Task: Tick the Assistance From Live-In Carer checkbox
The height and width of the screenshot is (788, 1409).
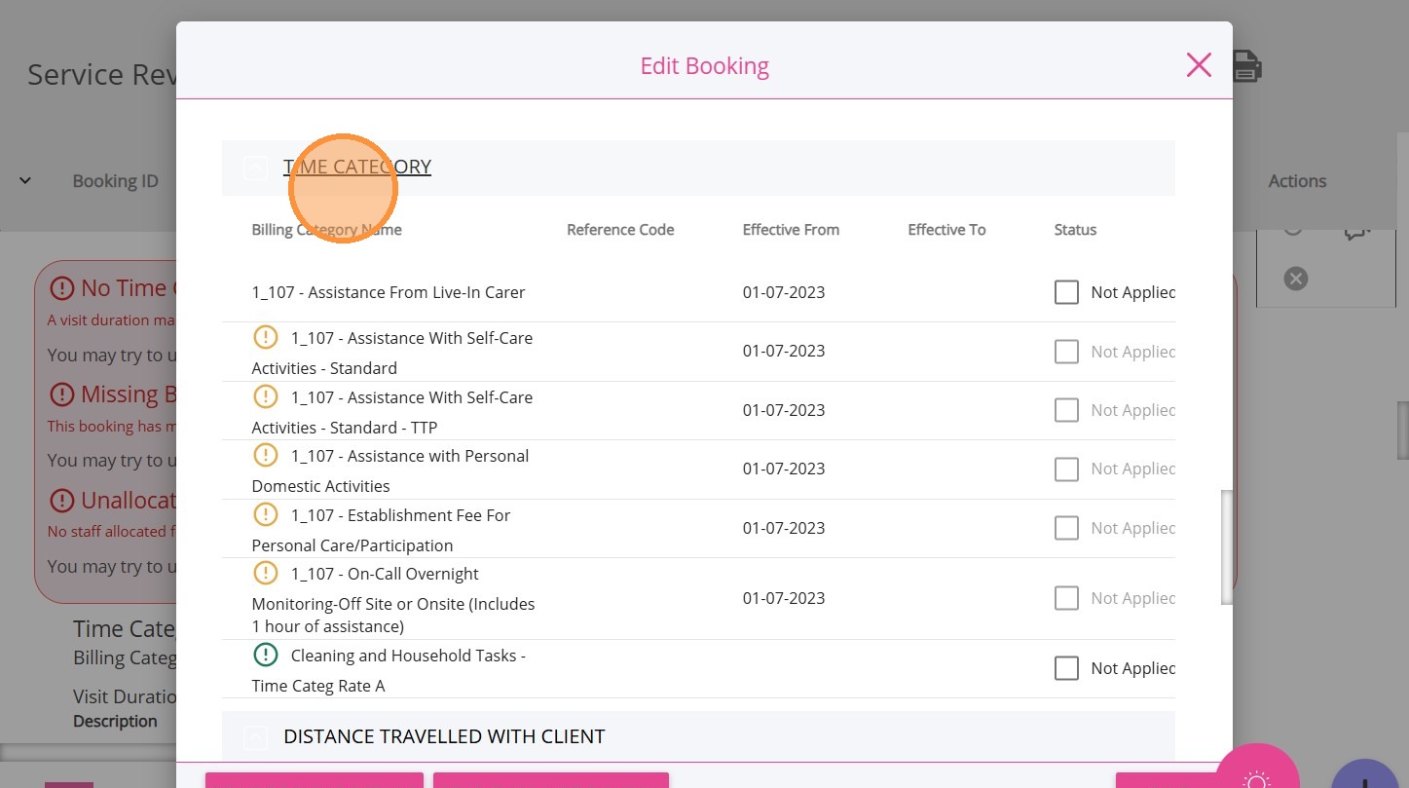Action: (1066, 292)
